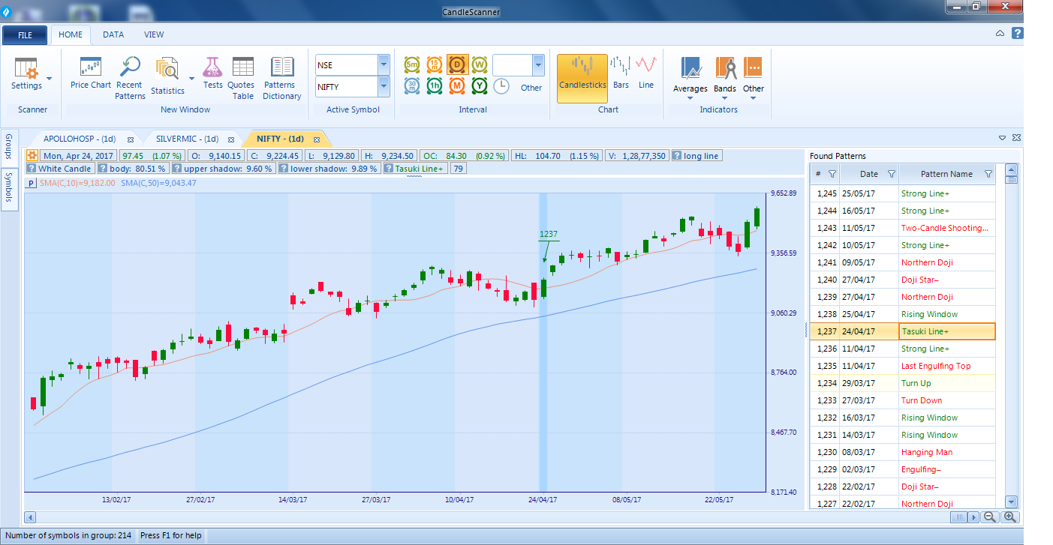The width and height of the screenshot is (1053, 545).
Task: Open the NIFTY symbol dropdown
Action: point(384,87)
